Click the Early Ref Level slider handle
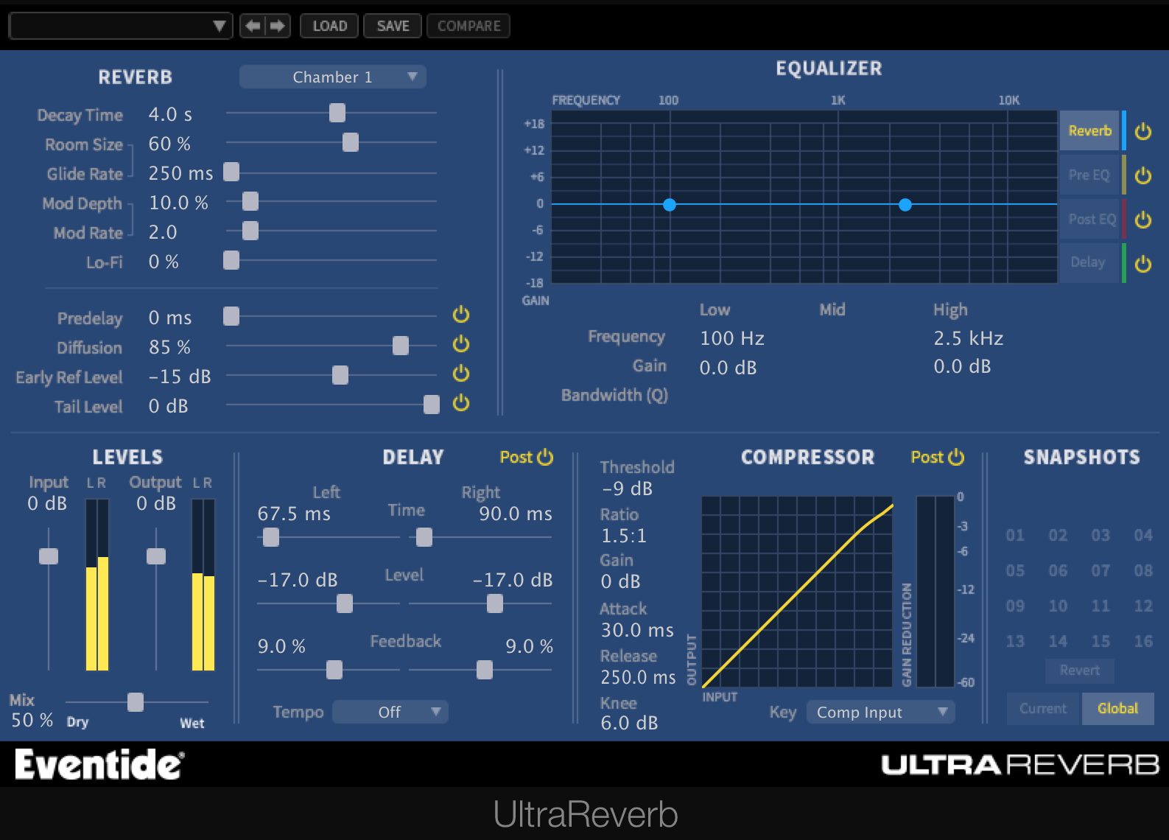Image resolution: width=1169 pixels, height=840 pixels. pos(340,375)
